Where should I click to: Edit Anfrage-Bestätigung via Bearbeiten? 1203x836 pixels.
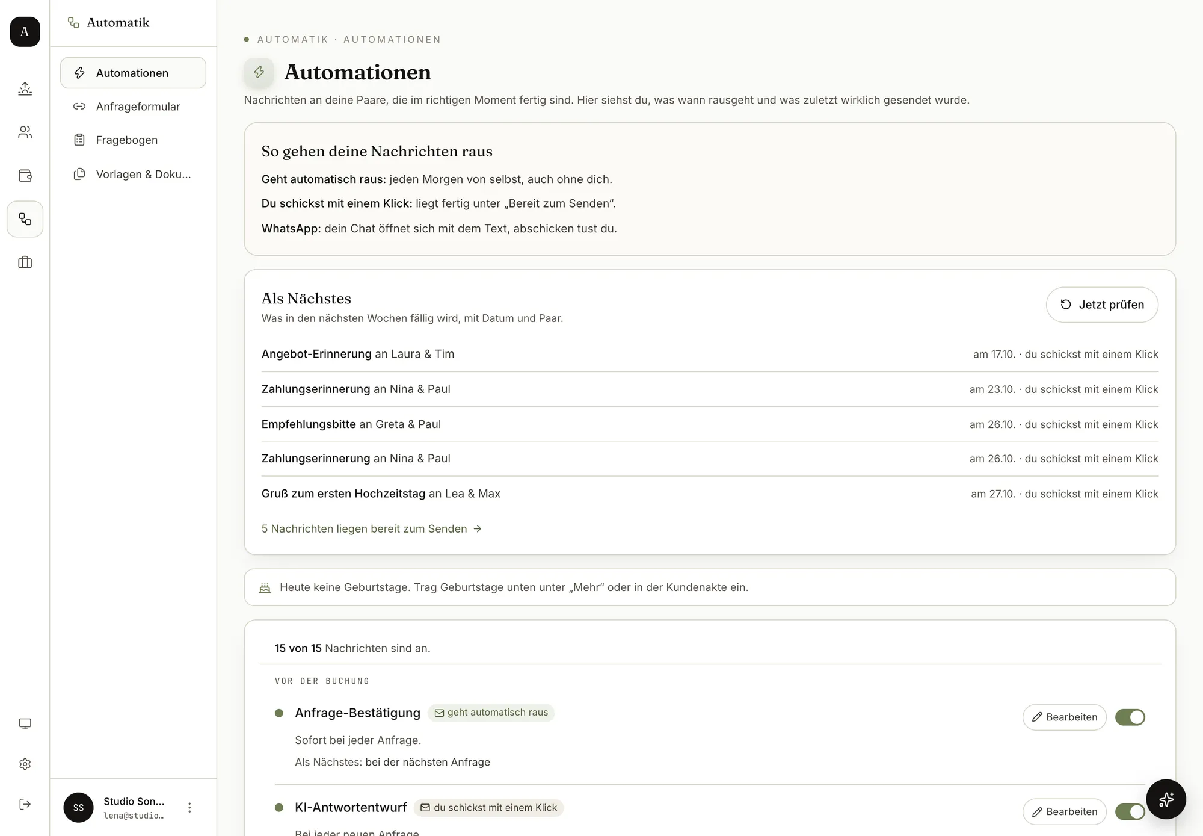pyautogui.click(x=1065, y=717)
